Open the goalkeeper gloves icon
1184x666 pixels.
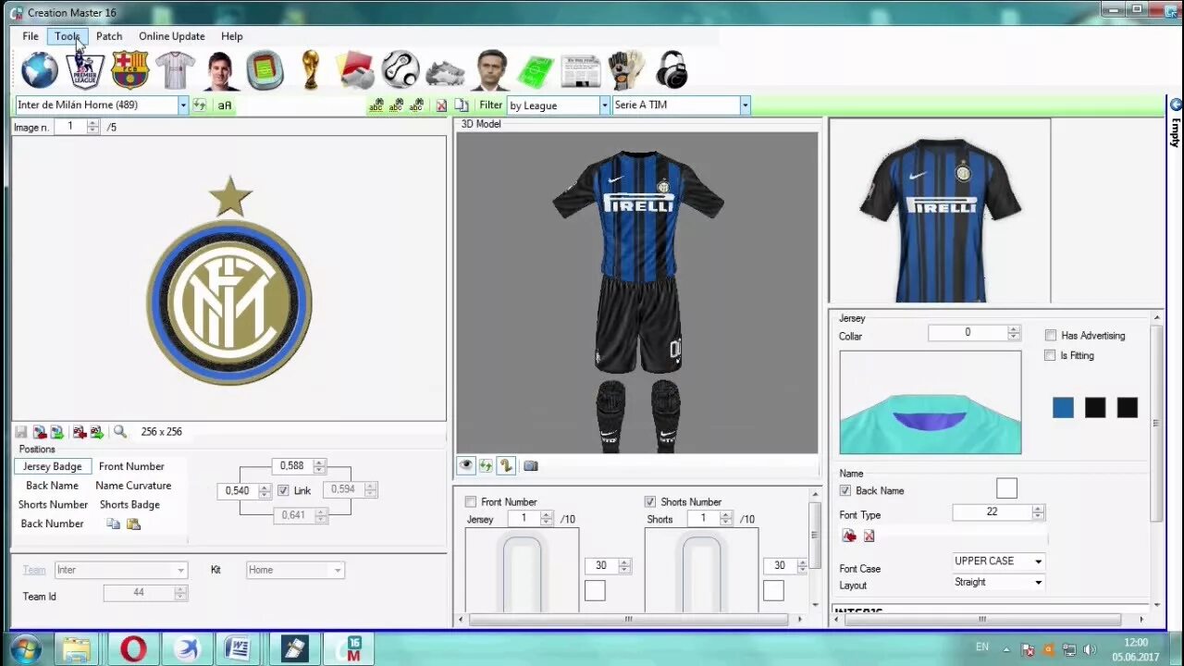pyautogui.click(x=626, y=70)
